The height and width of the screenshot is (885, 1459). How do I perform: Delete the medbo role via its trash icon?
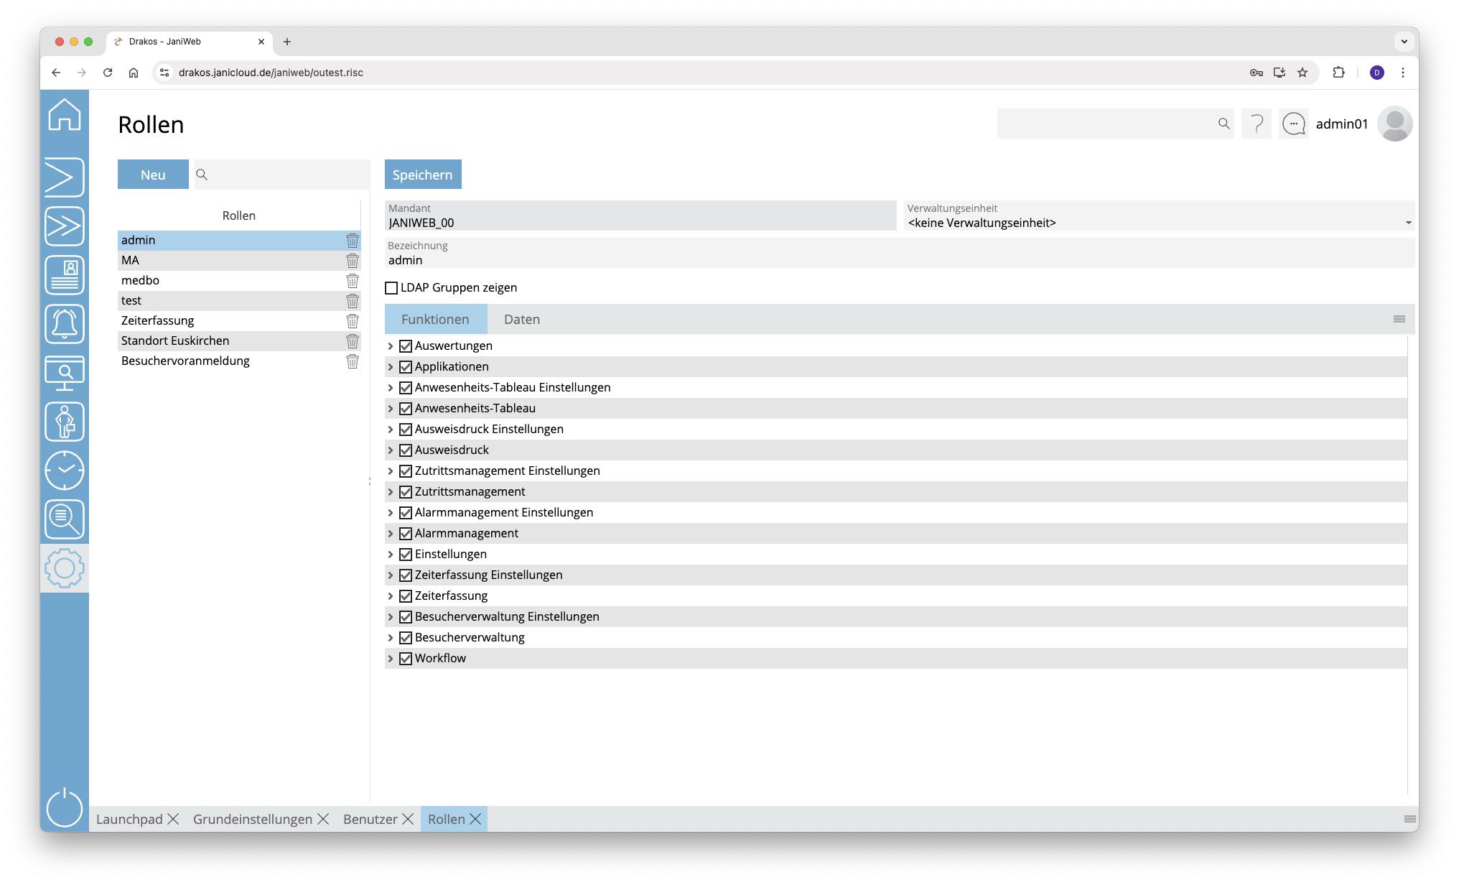click(352, 281)
